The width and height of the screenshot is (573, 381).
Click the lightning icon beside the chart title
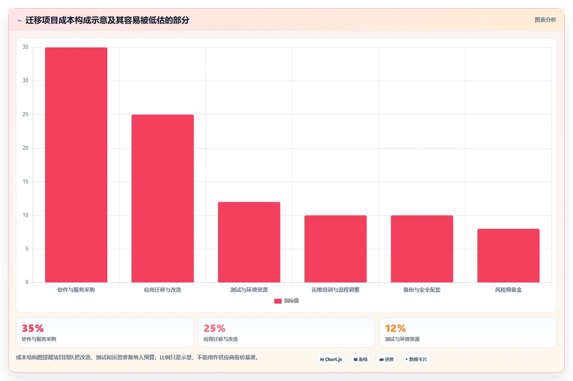pyautogui.click(x=19, y=20)
